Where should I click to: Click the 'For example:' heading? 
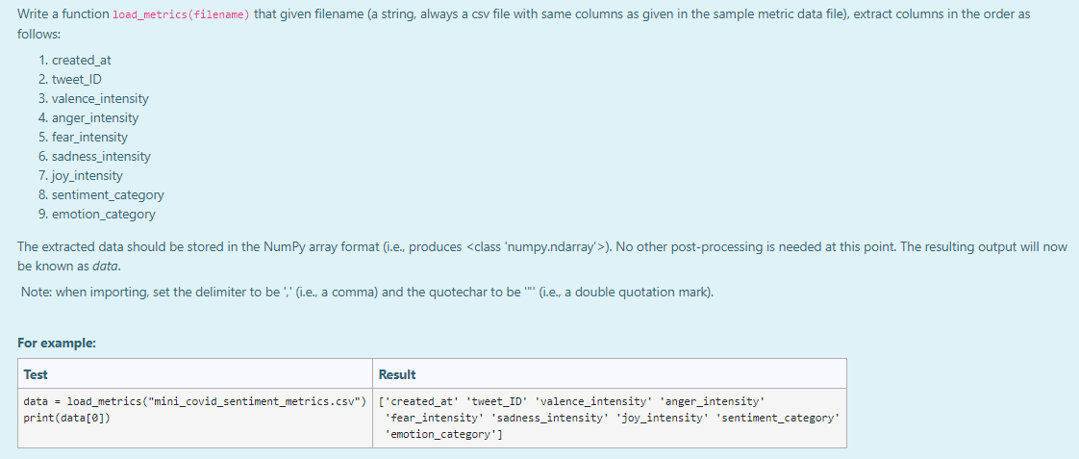[x=57, y=343]
